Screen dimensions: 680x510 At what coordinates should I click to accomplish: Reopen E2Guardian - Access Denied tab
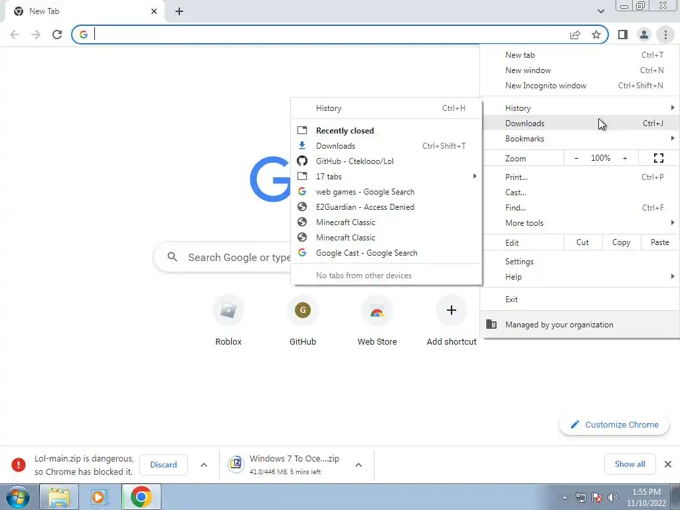386,207
